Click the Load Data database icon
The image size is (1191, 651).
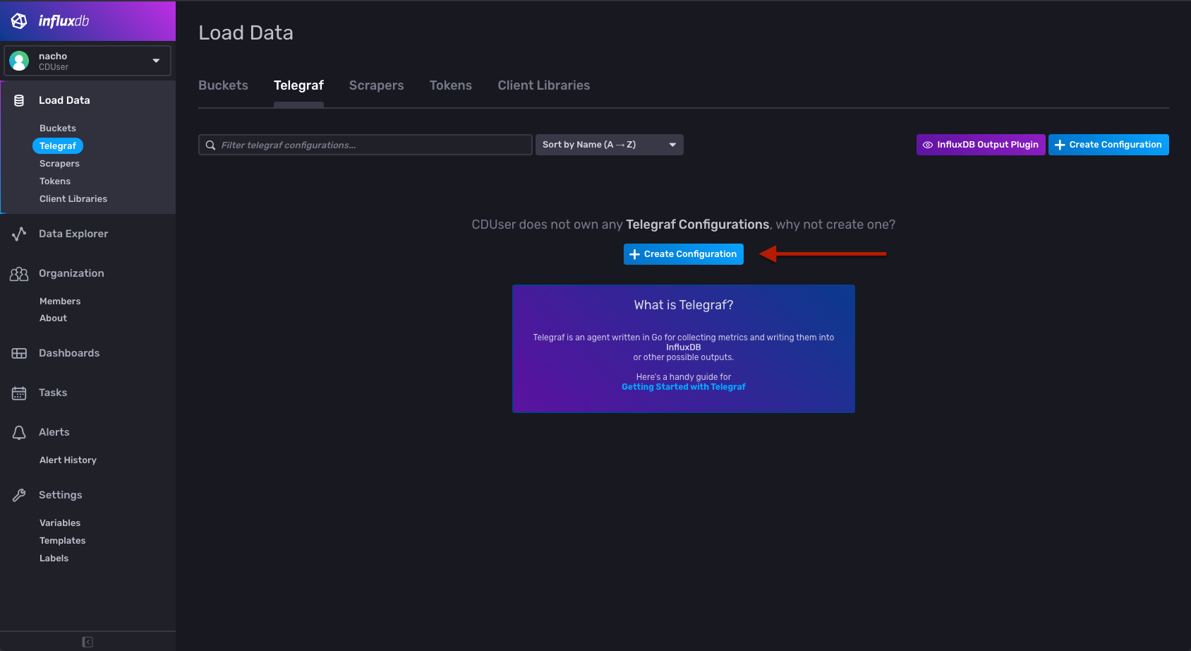pyautogui.click(x=19, y=100)
